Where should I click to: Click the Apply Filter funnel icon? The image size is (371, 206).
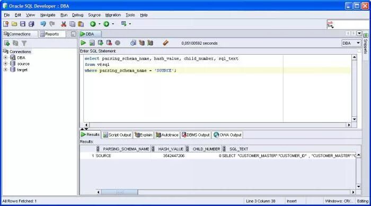point(24,43)
